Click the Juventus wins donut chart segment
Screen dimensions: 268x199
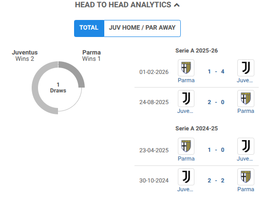36,88
